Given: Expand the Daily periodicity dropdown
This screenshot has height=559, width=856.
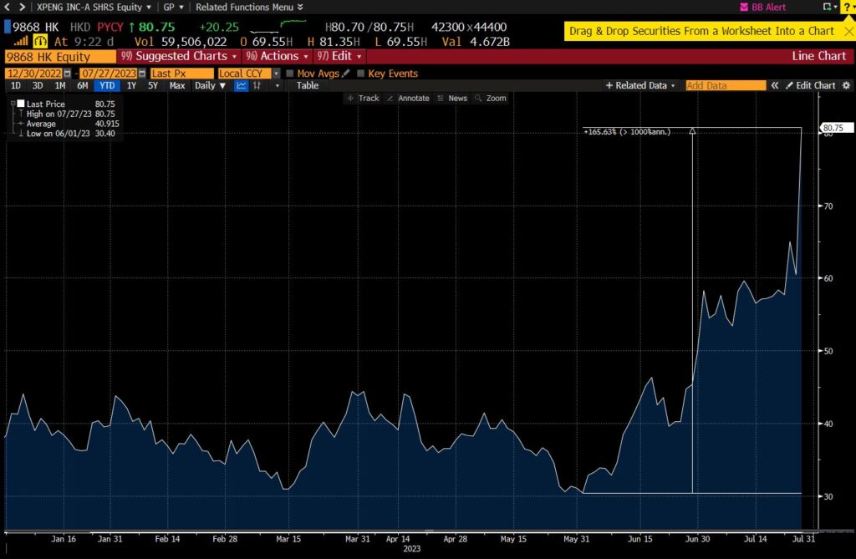Looking at the screenshot, I should tap(210, 85).
